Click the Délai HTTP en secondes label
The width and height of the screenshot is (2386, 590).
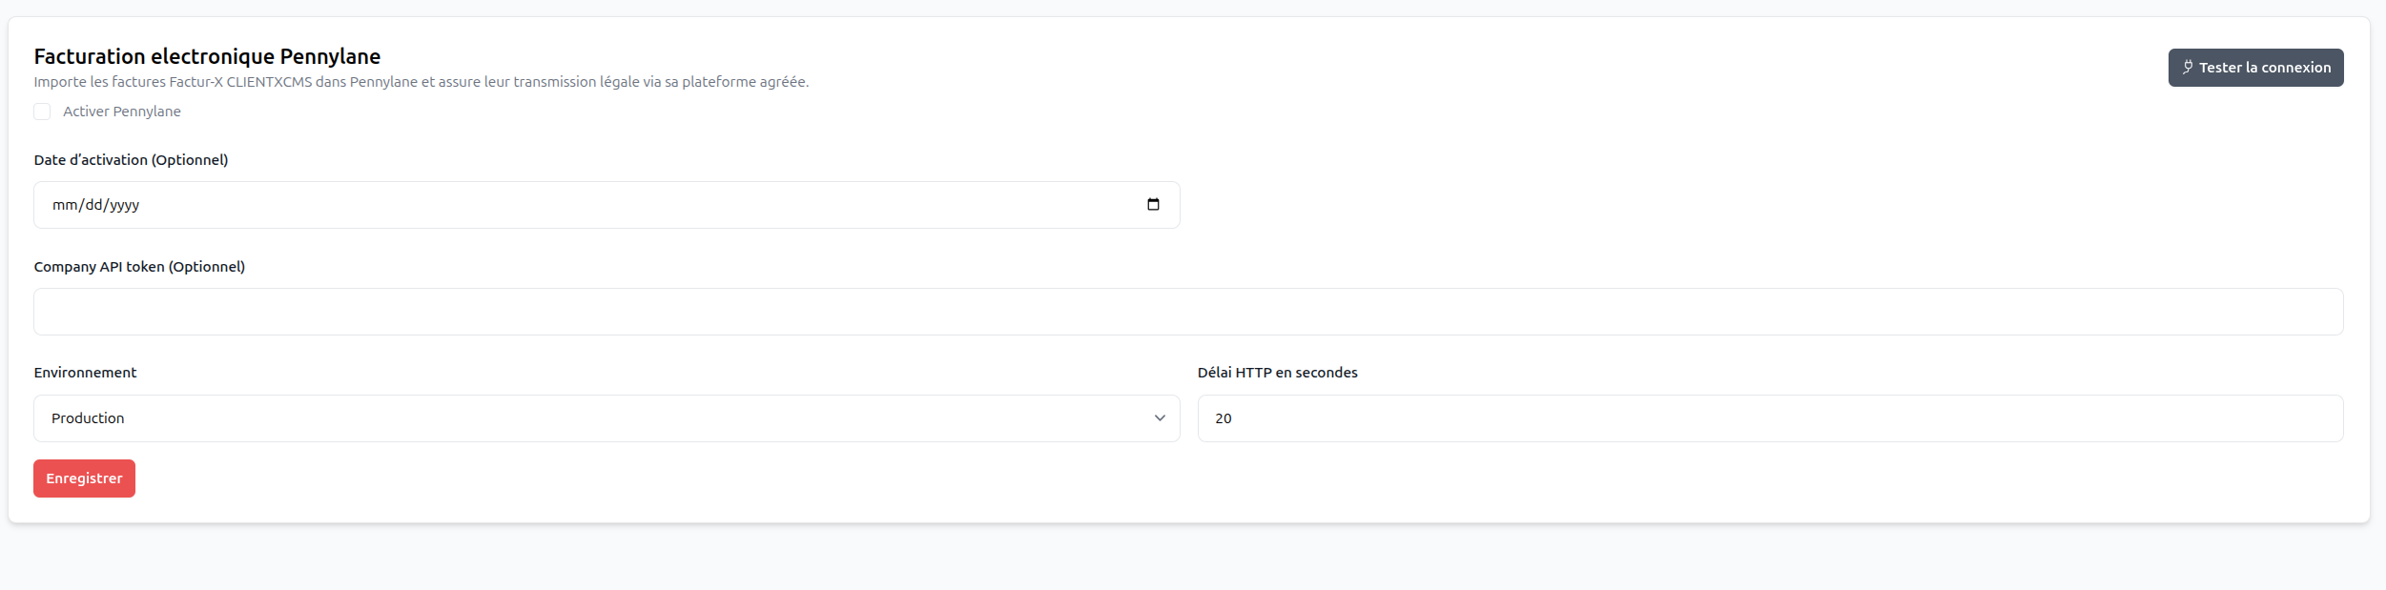tap(1278, 373)
